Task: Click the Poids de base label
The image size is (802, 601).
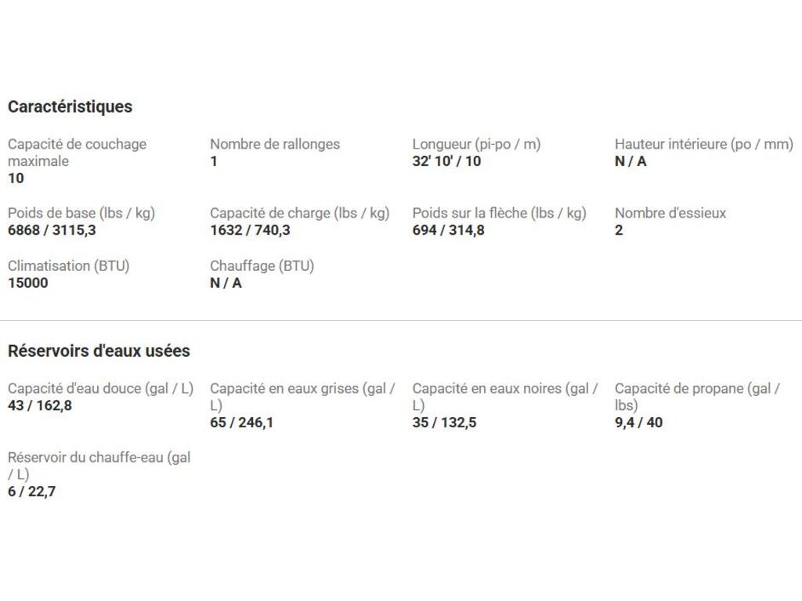Action: tap(81, 213)
